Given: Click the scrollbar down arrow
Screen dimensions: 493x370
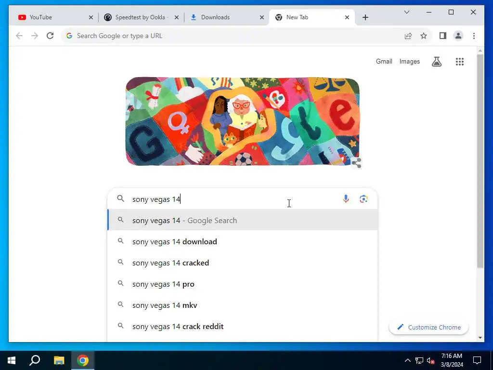Looking at the screenshot, I should tap(480, 338).
